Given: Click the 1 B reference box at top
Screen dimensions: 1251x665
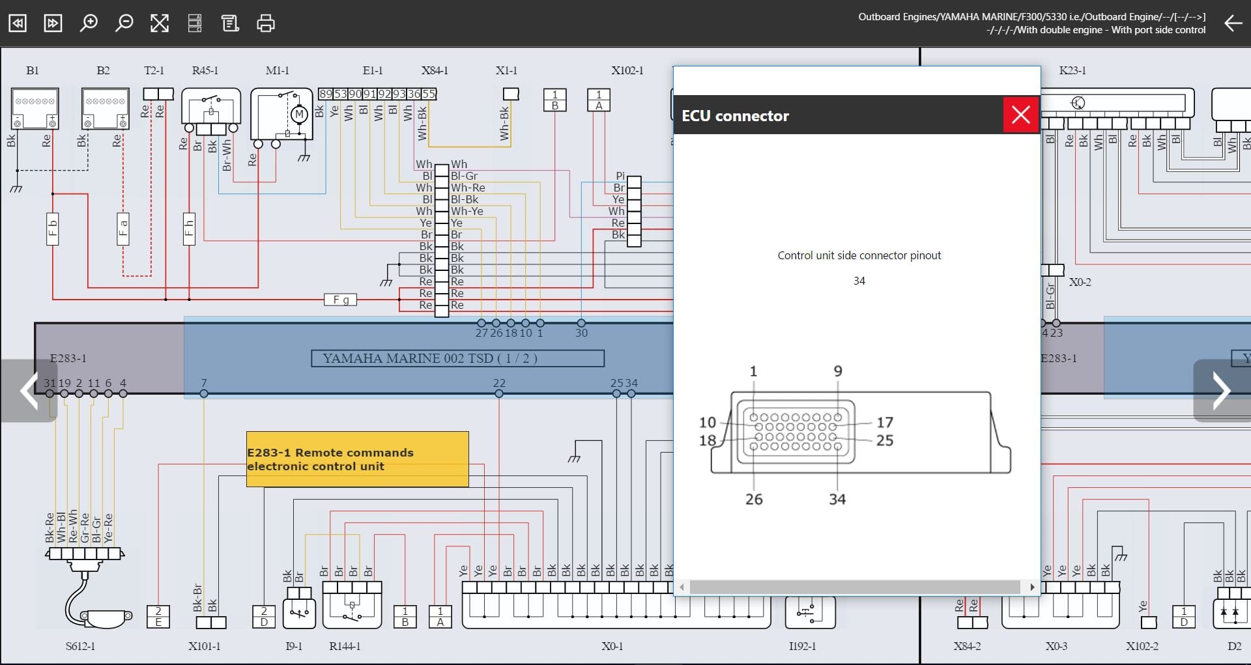Looking at the screenshot, I should (554, 100).
